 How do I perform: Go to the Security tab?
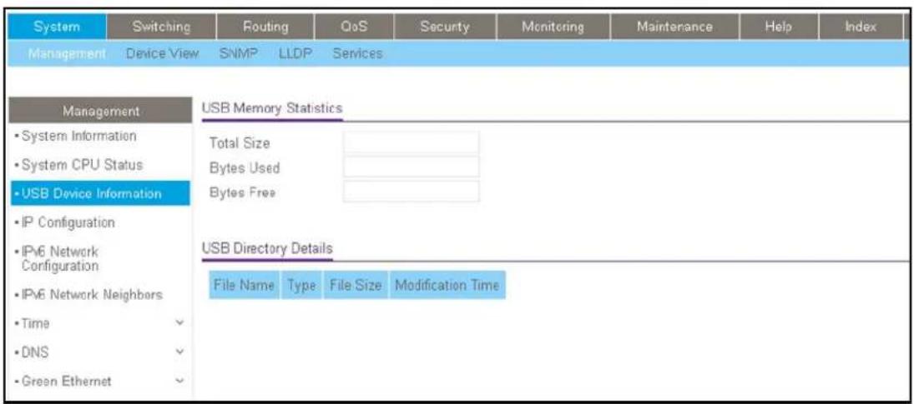point(446,27)
